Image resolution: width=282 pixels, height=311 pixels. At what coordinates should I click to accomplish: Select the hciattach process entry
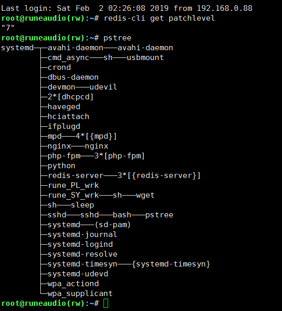(x=68, y=116)
